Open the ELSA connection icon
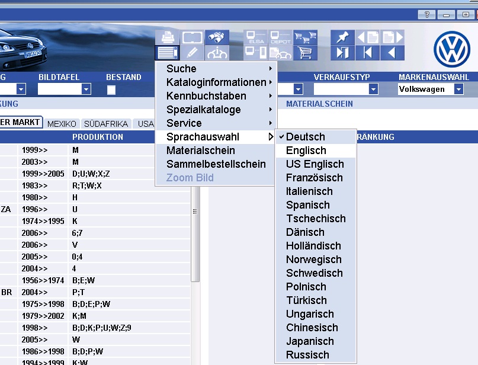Viewport: 478px width, 365px height. tap(256, 37)
